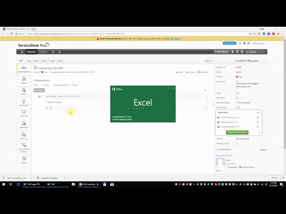Click the edit subject icon beside title
The height and width of the screenshot is (214, 286).
click(x=35, y=67)
